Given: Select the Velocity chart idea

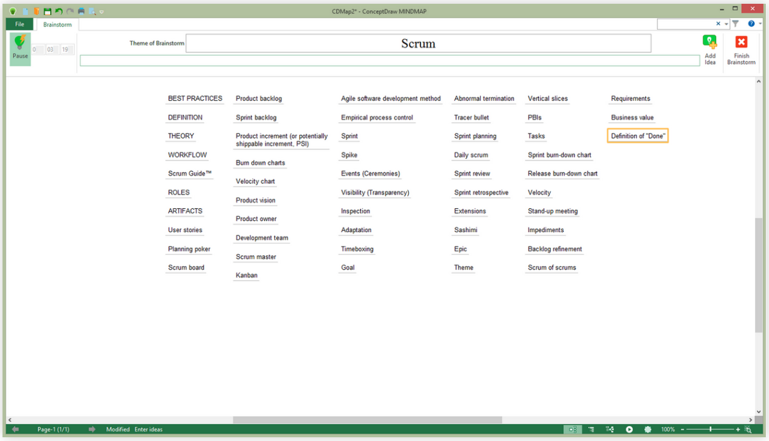Looking at the screenshot, I should [x=255, y=181].
